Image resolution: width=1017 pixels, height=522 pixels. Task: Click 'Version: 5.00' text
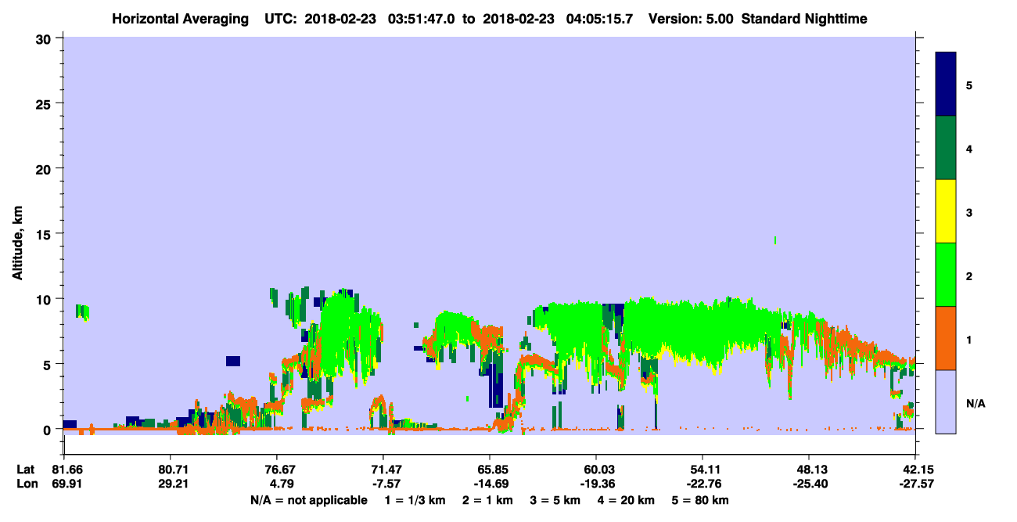click(x=691, y=18)
